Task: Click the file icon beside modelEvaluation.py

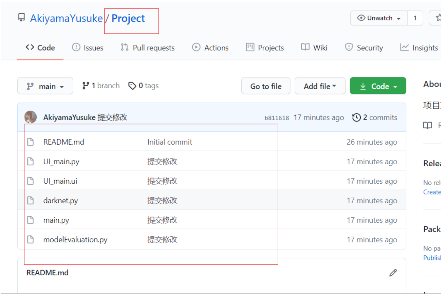Action: [31, 239]
